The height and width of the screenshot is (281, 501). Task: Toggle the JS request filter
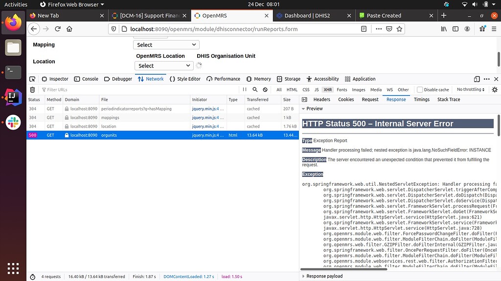[x=317, y=90]
